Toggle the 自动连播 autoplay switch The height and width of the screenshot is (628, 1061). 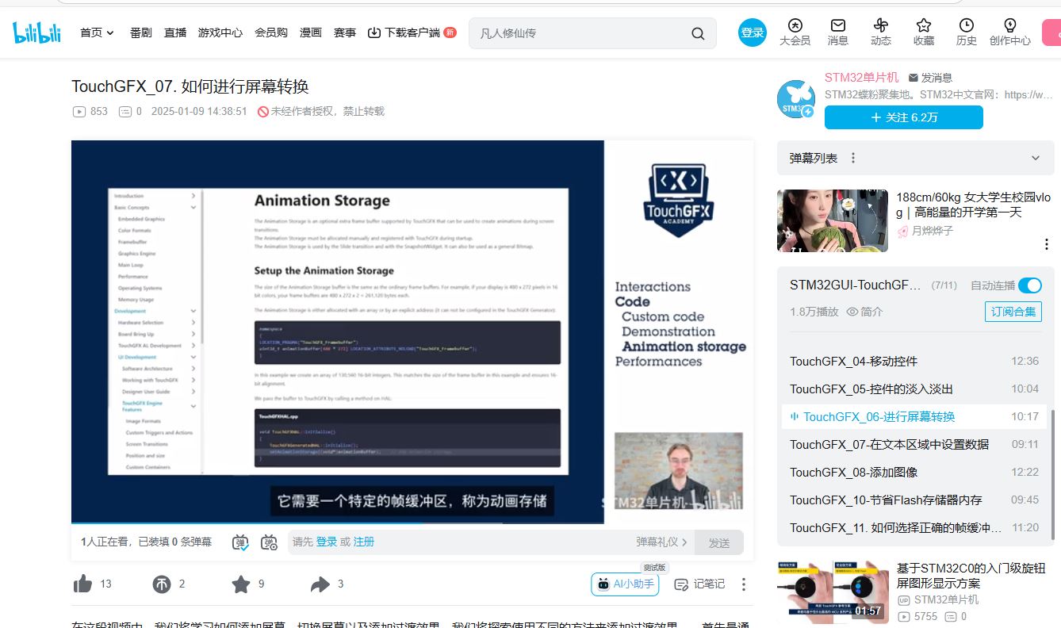(x=1029, y=285)
